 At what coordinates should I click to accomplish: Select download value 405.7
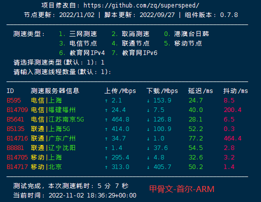[x=162, y=167]
